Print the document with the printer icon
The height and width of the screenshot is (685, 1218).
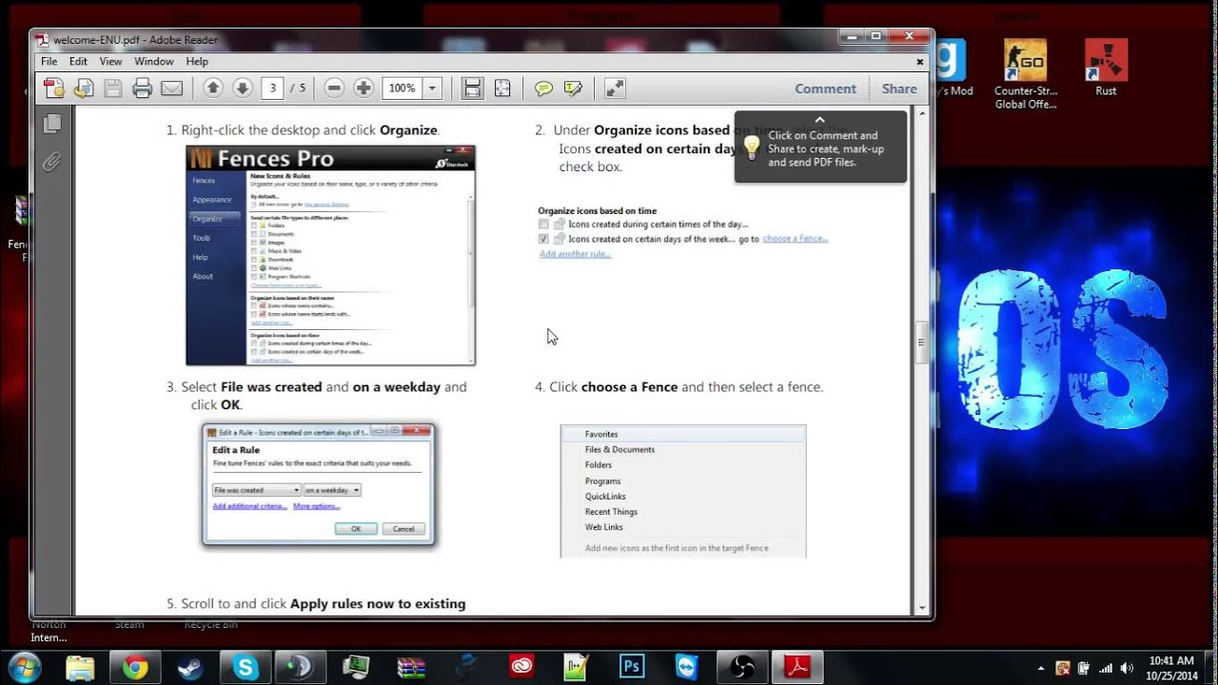pyautogui.click(x=143, y=88)
